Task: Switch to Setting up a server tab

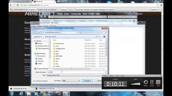Action: click(x=21, y=2)
